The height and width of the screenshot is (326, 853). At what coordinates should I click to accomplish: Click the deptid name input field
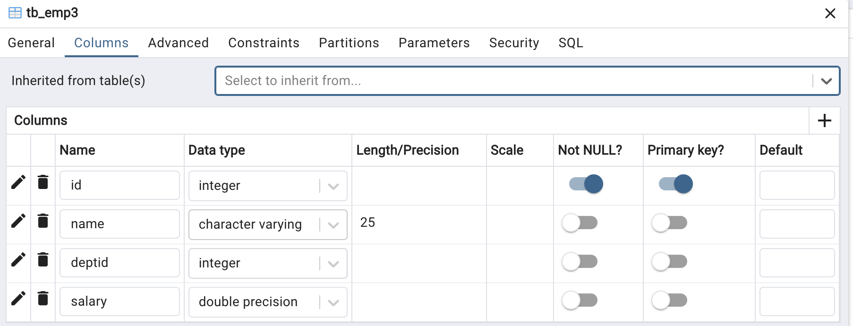click(x=119, y=263)
